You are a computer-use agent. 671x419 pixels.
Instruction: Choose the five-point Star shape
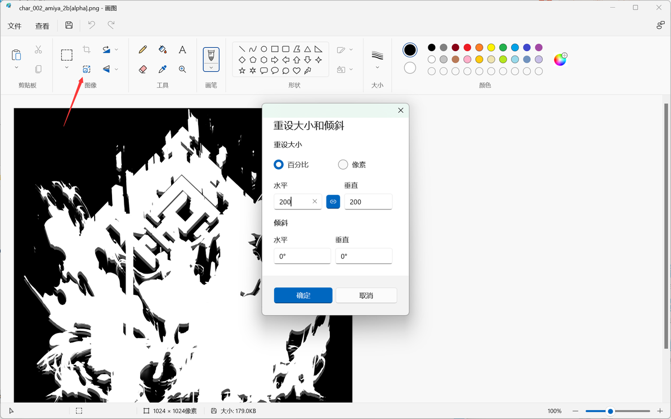click(x=242, y=70)
